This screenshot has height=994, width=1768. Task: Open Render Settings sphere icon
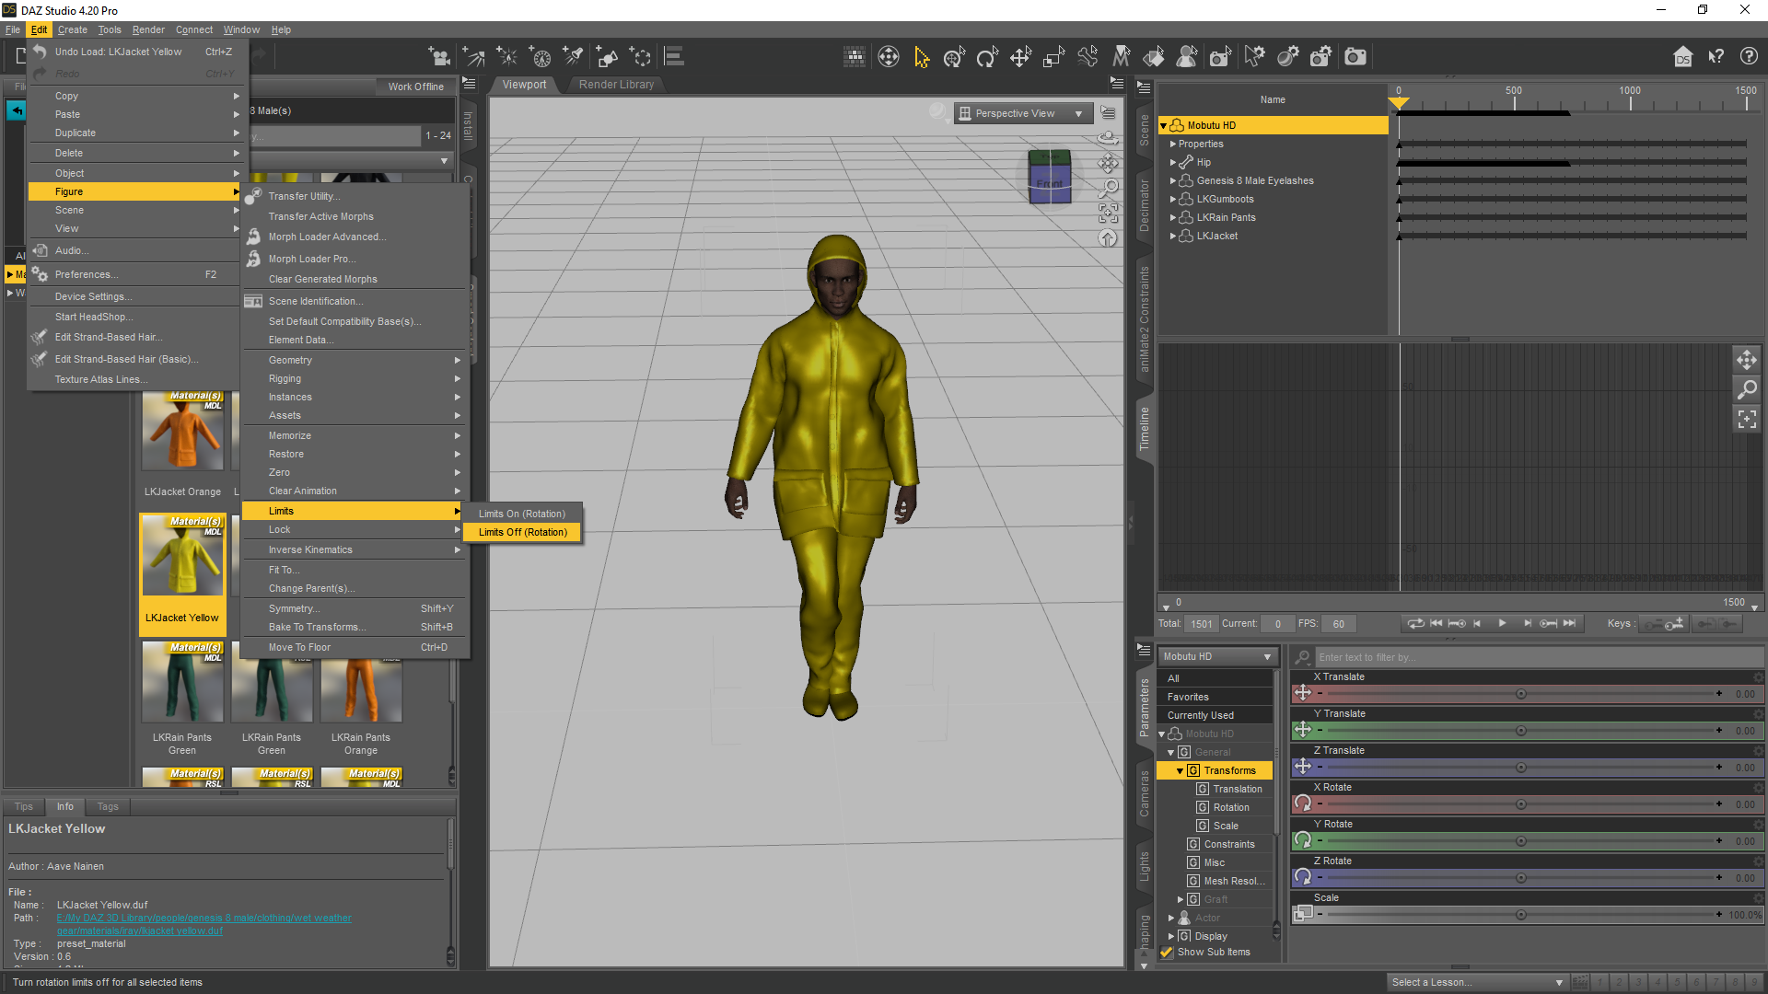pos(1287,57)
